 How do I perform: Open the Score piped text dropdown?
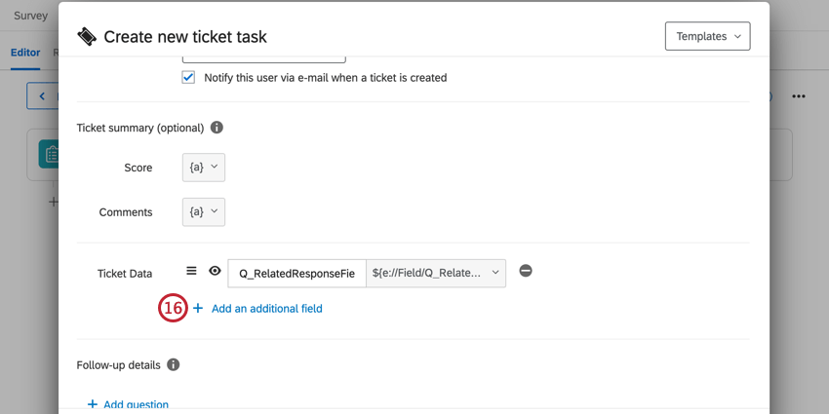pyautogui.click(x=203, y=168)
